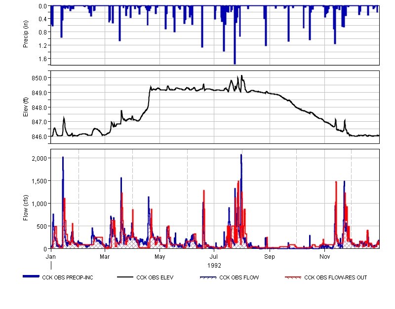Click the 1992 year label
This screenshot has height=309, width=395.
click(214, 266)
